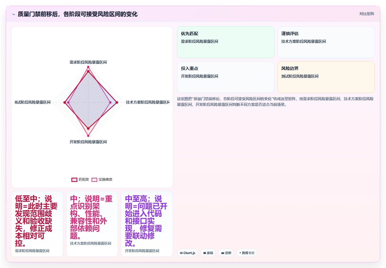
Task: Click the icon beside the main title
Action: [13, 14]
